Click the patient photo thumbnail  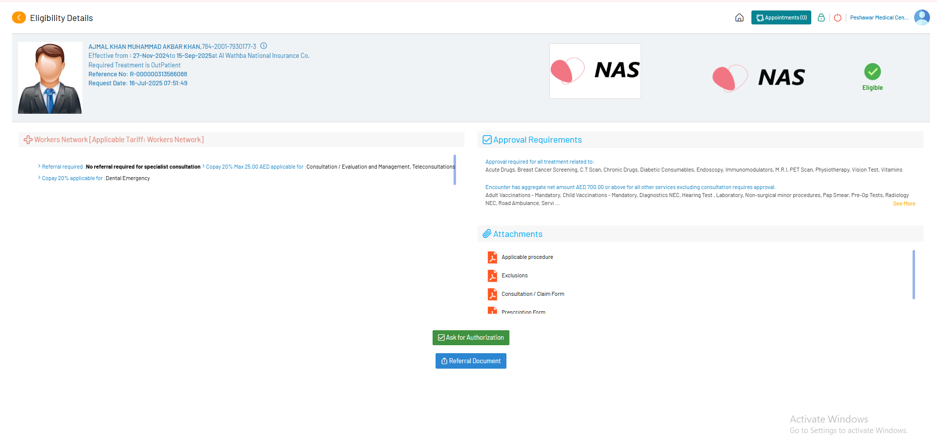[x=50, y=78]
